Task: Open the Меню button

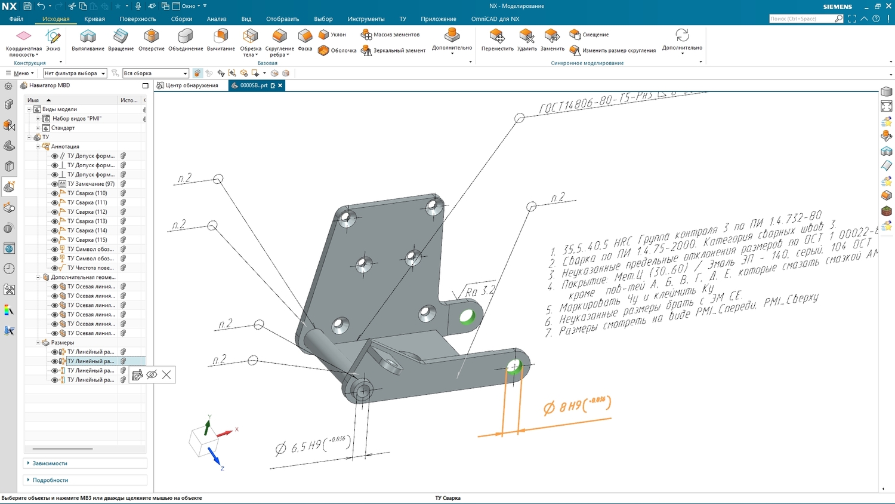Action: click(20, 73)
